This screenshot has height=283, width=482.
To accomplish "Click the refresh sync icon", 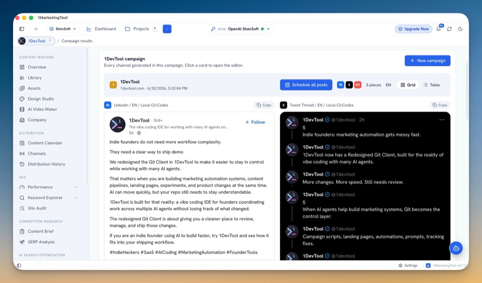I will [450, 29].
